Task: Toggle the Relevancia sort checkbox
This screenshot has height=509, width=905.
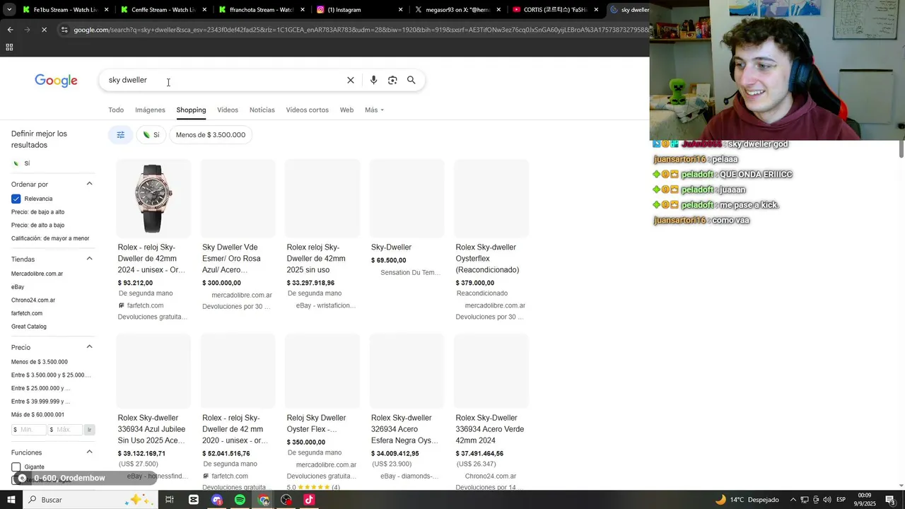Action: click(16, 199)
